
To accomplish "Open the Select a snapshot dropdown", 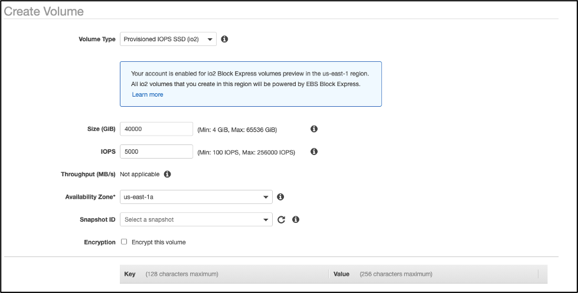I will pos(196,219).
